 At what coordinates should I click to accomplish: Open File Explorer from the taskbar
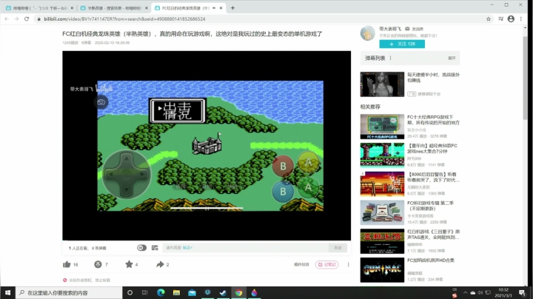pos(176,292)
